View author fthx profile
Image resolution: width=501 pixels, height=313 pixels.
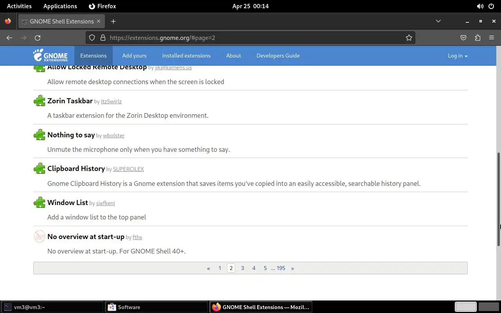(x=137, y=237)
